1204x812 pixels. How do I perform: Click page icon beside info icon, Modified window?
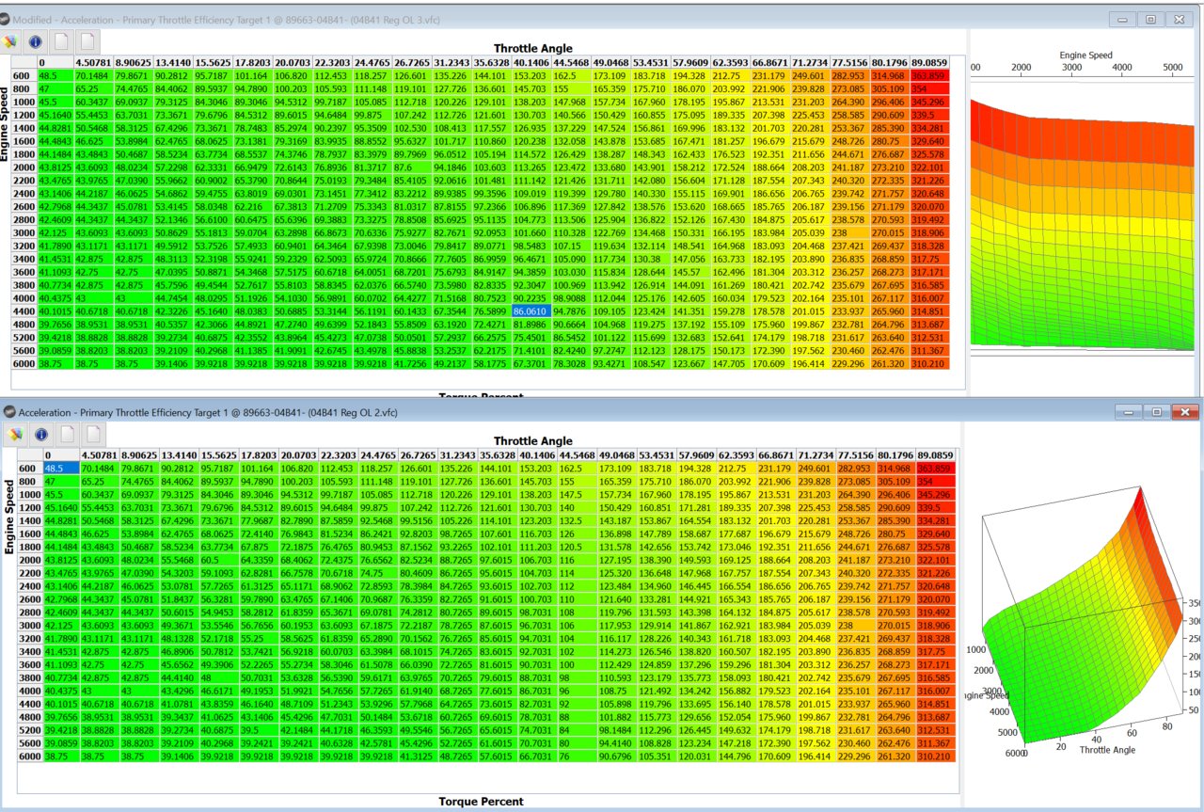tap(62, 41)
